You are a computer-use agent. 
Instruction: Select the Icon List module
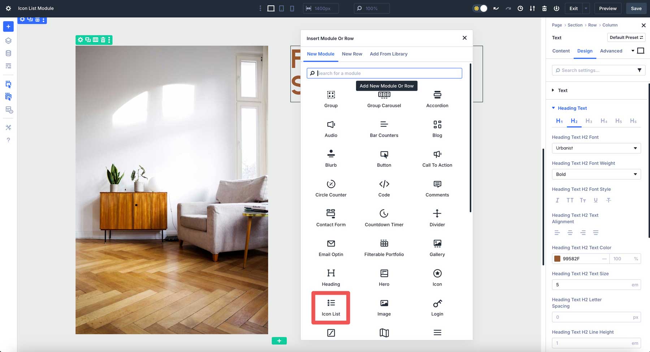point(330,307)
